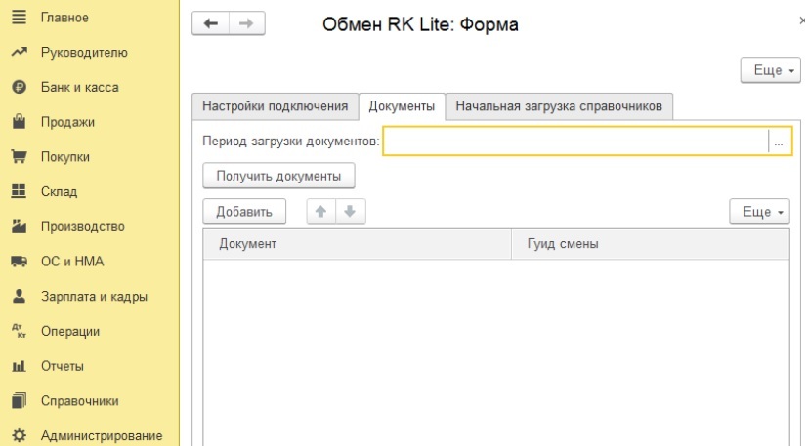Move row down with the down arrow
This screenshot has height=446, width=808.
[351, 211]
